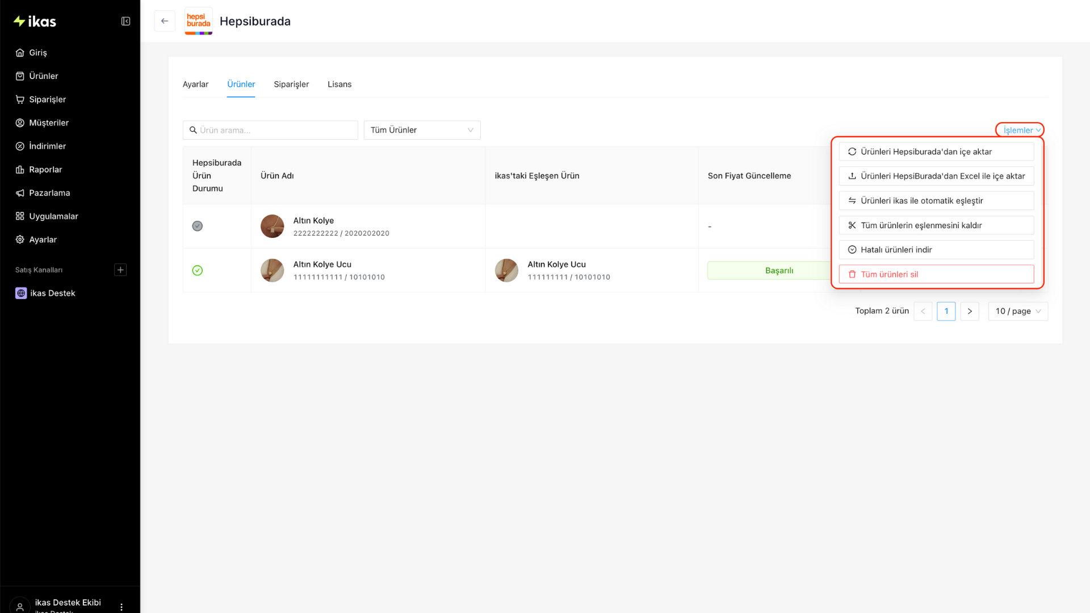Click the Ürün Adı column header

point(277,176)
